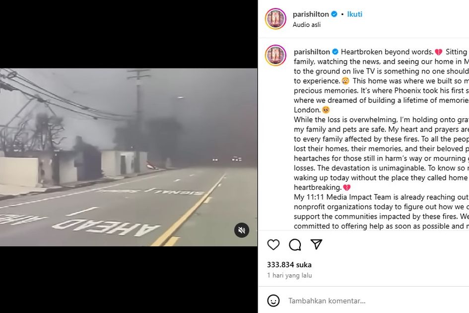
Task: Pause the smoky road video
Action: click(x=129, y=157)
